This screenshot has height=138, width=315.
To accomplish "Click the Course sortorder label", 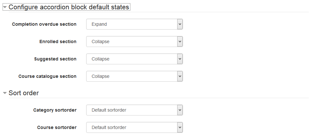I will coord(57,127).
